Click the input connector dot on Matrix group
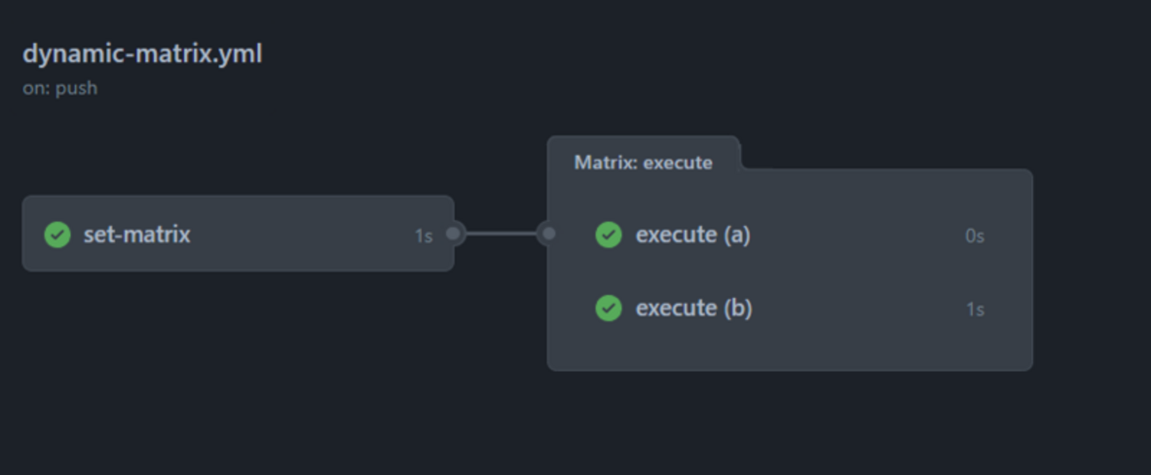This screenshot has width=1151, height=475. click(x=548, y=234)
